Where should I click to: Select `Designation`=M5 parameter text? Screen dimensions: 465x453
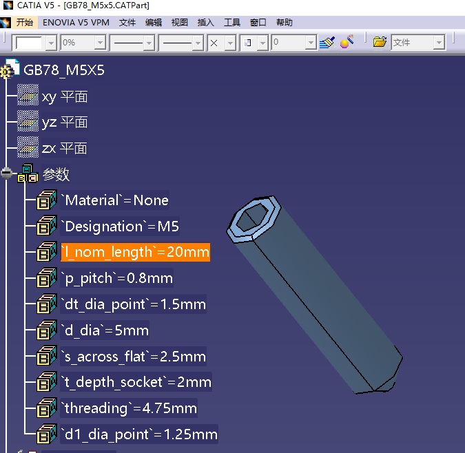coord(120,226)
